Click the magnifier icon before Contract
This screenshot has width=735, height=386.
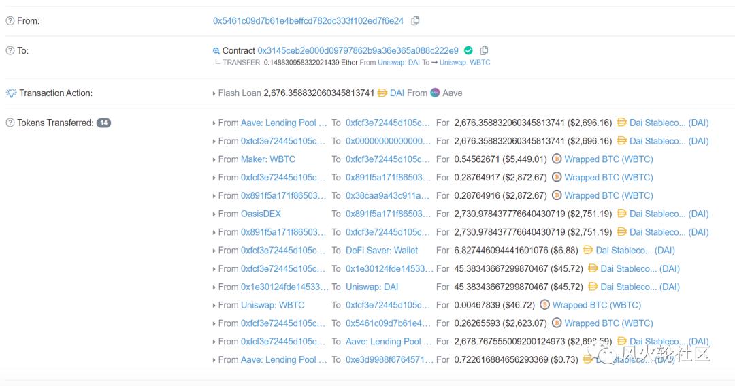point(216,51)
